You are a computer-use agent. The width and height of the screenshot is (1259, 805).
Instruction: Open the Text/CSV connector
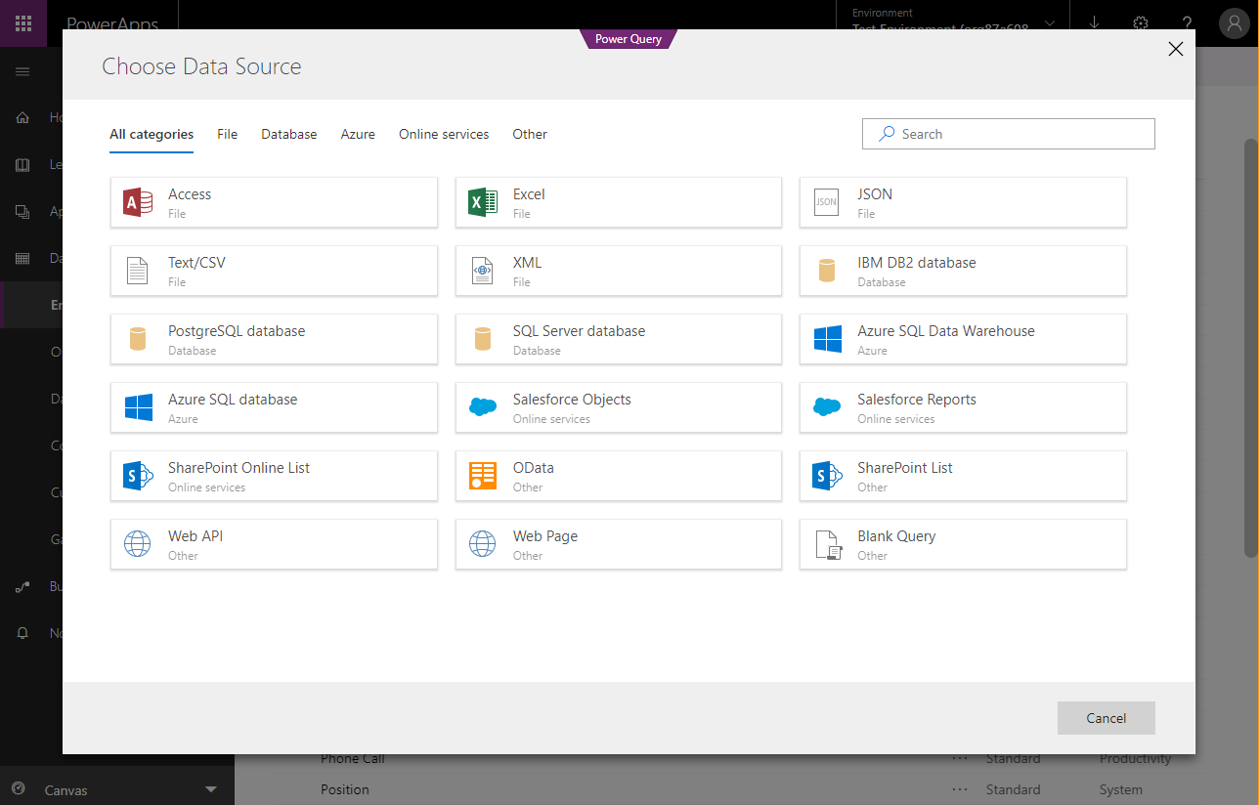click(274, 271)
